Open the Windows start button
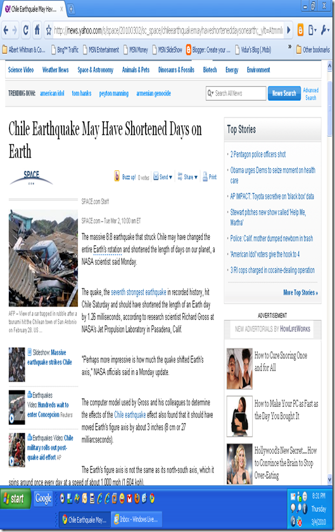335x532 pixels. click(x=13, y=498)
